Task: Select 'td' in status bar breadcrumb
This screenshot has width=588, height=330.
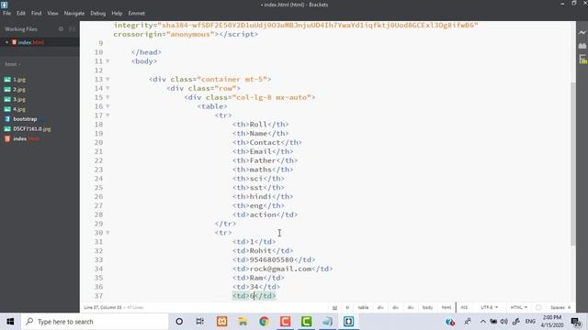Action: [x=334, y=307]
